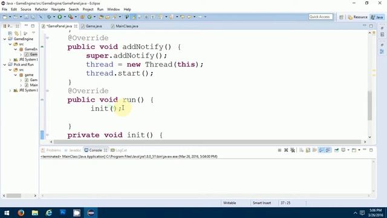387x218 pixels.
Task: Click the editor horizontal scrollbar
Action: [207, 142]
